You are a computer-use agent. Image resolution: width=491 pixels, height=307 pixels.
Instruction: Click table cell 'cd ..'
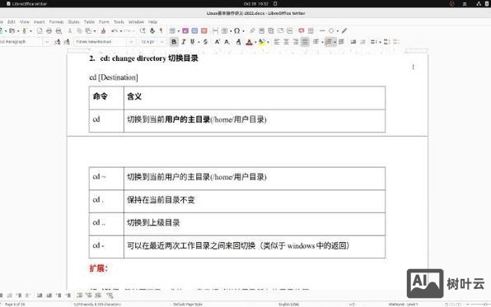(x=106, y=224)
